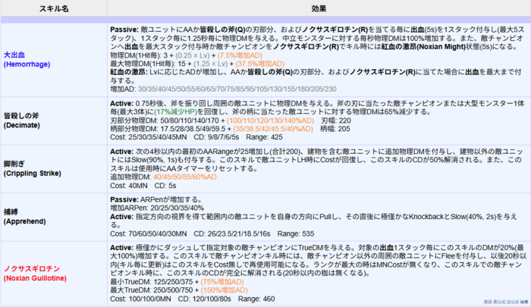
Task: Select 増加ARPen: 20/25/30/35/40% line
Action: point(157,208)
